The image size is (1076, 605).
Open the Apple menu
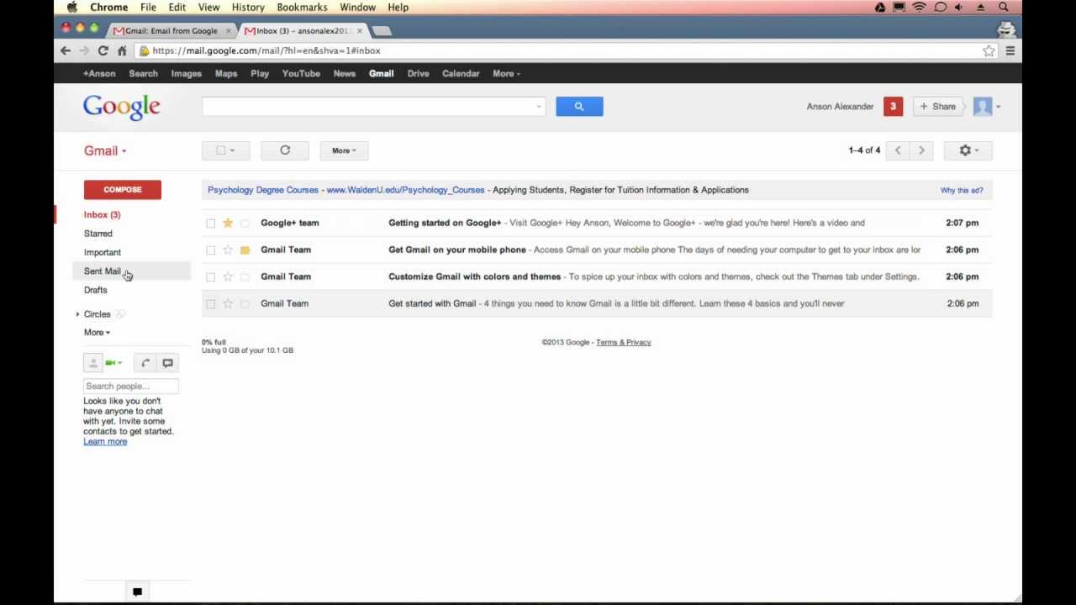coord(72,8)
